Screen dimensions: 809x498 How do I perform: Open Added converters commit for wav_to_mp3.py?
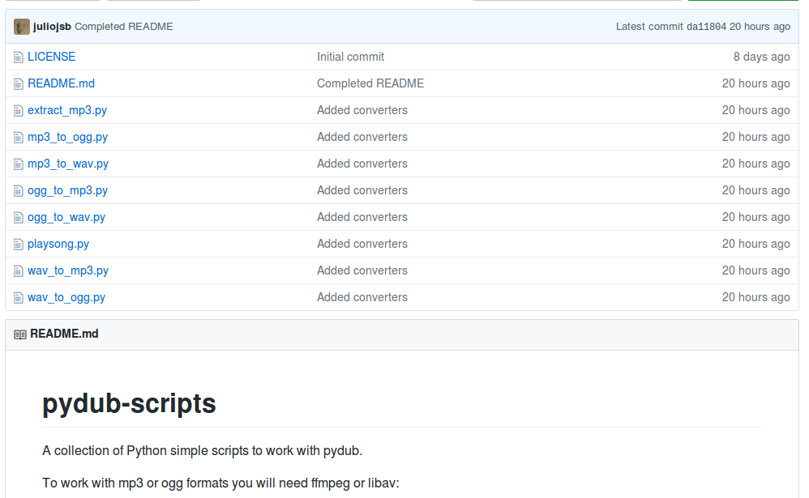tap(362, 270)
